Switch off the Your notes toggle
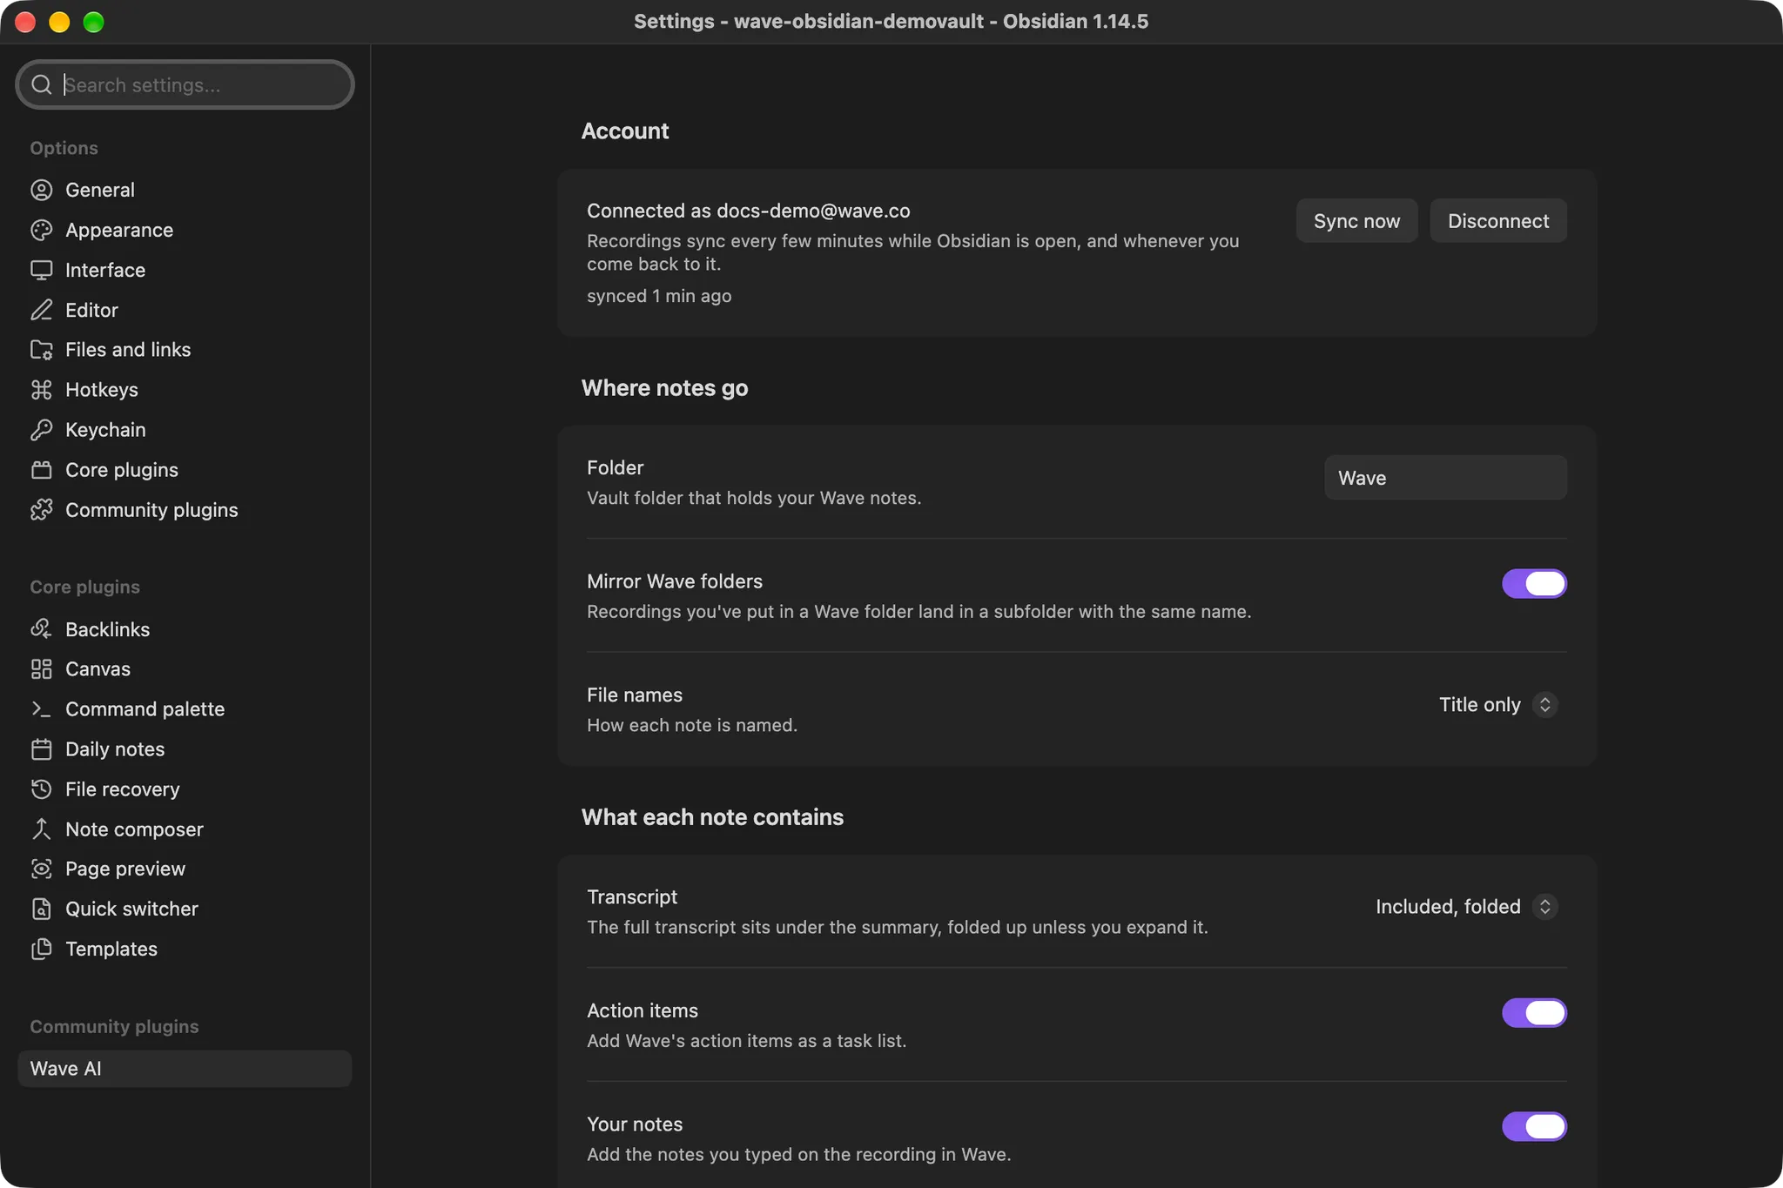1783x1188 pixels. tap(1534, 1126)
